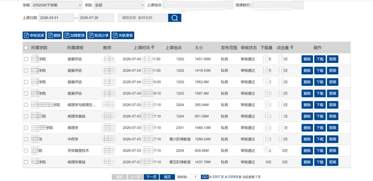Click the 3307 total pages number
Image resolution: width=373 pixels, height=181 pixels.
coord(216,177)
